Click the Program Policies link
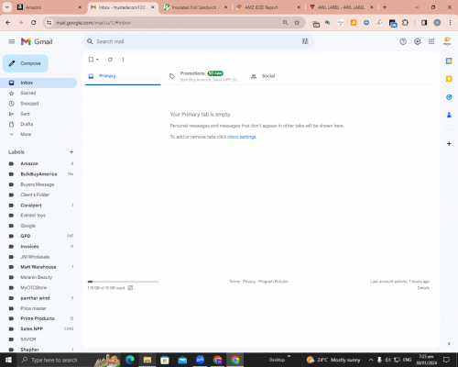The height and width of the screenshot is (367, 458). pyautogui.click(x=273, y=282)
